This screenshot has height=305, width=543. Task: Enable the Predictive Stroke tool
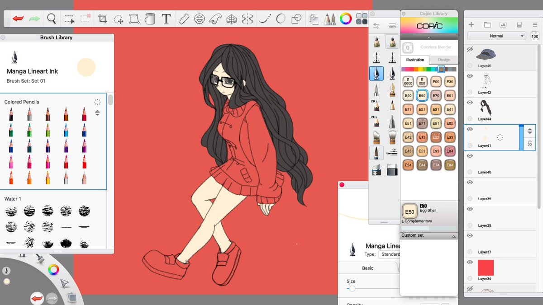(281, 19)
